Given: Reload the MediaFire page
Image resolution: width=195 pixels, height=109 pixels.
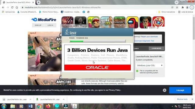Looking at the screenshot, I should click(x=12, y=7).
